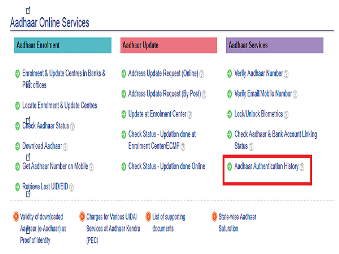This screenshot has width=339, height=254.
Task: Open Check Aadhaar & Bank Account Linking Status
Action: tap(276, 140)
